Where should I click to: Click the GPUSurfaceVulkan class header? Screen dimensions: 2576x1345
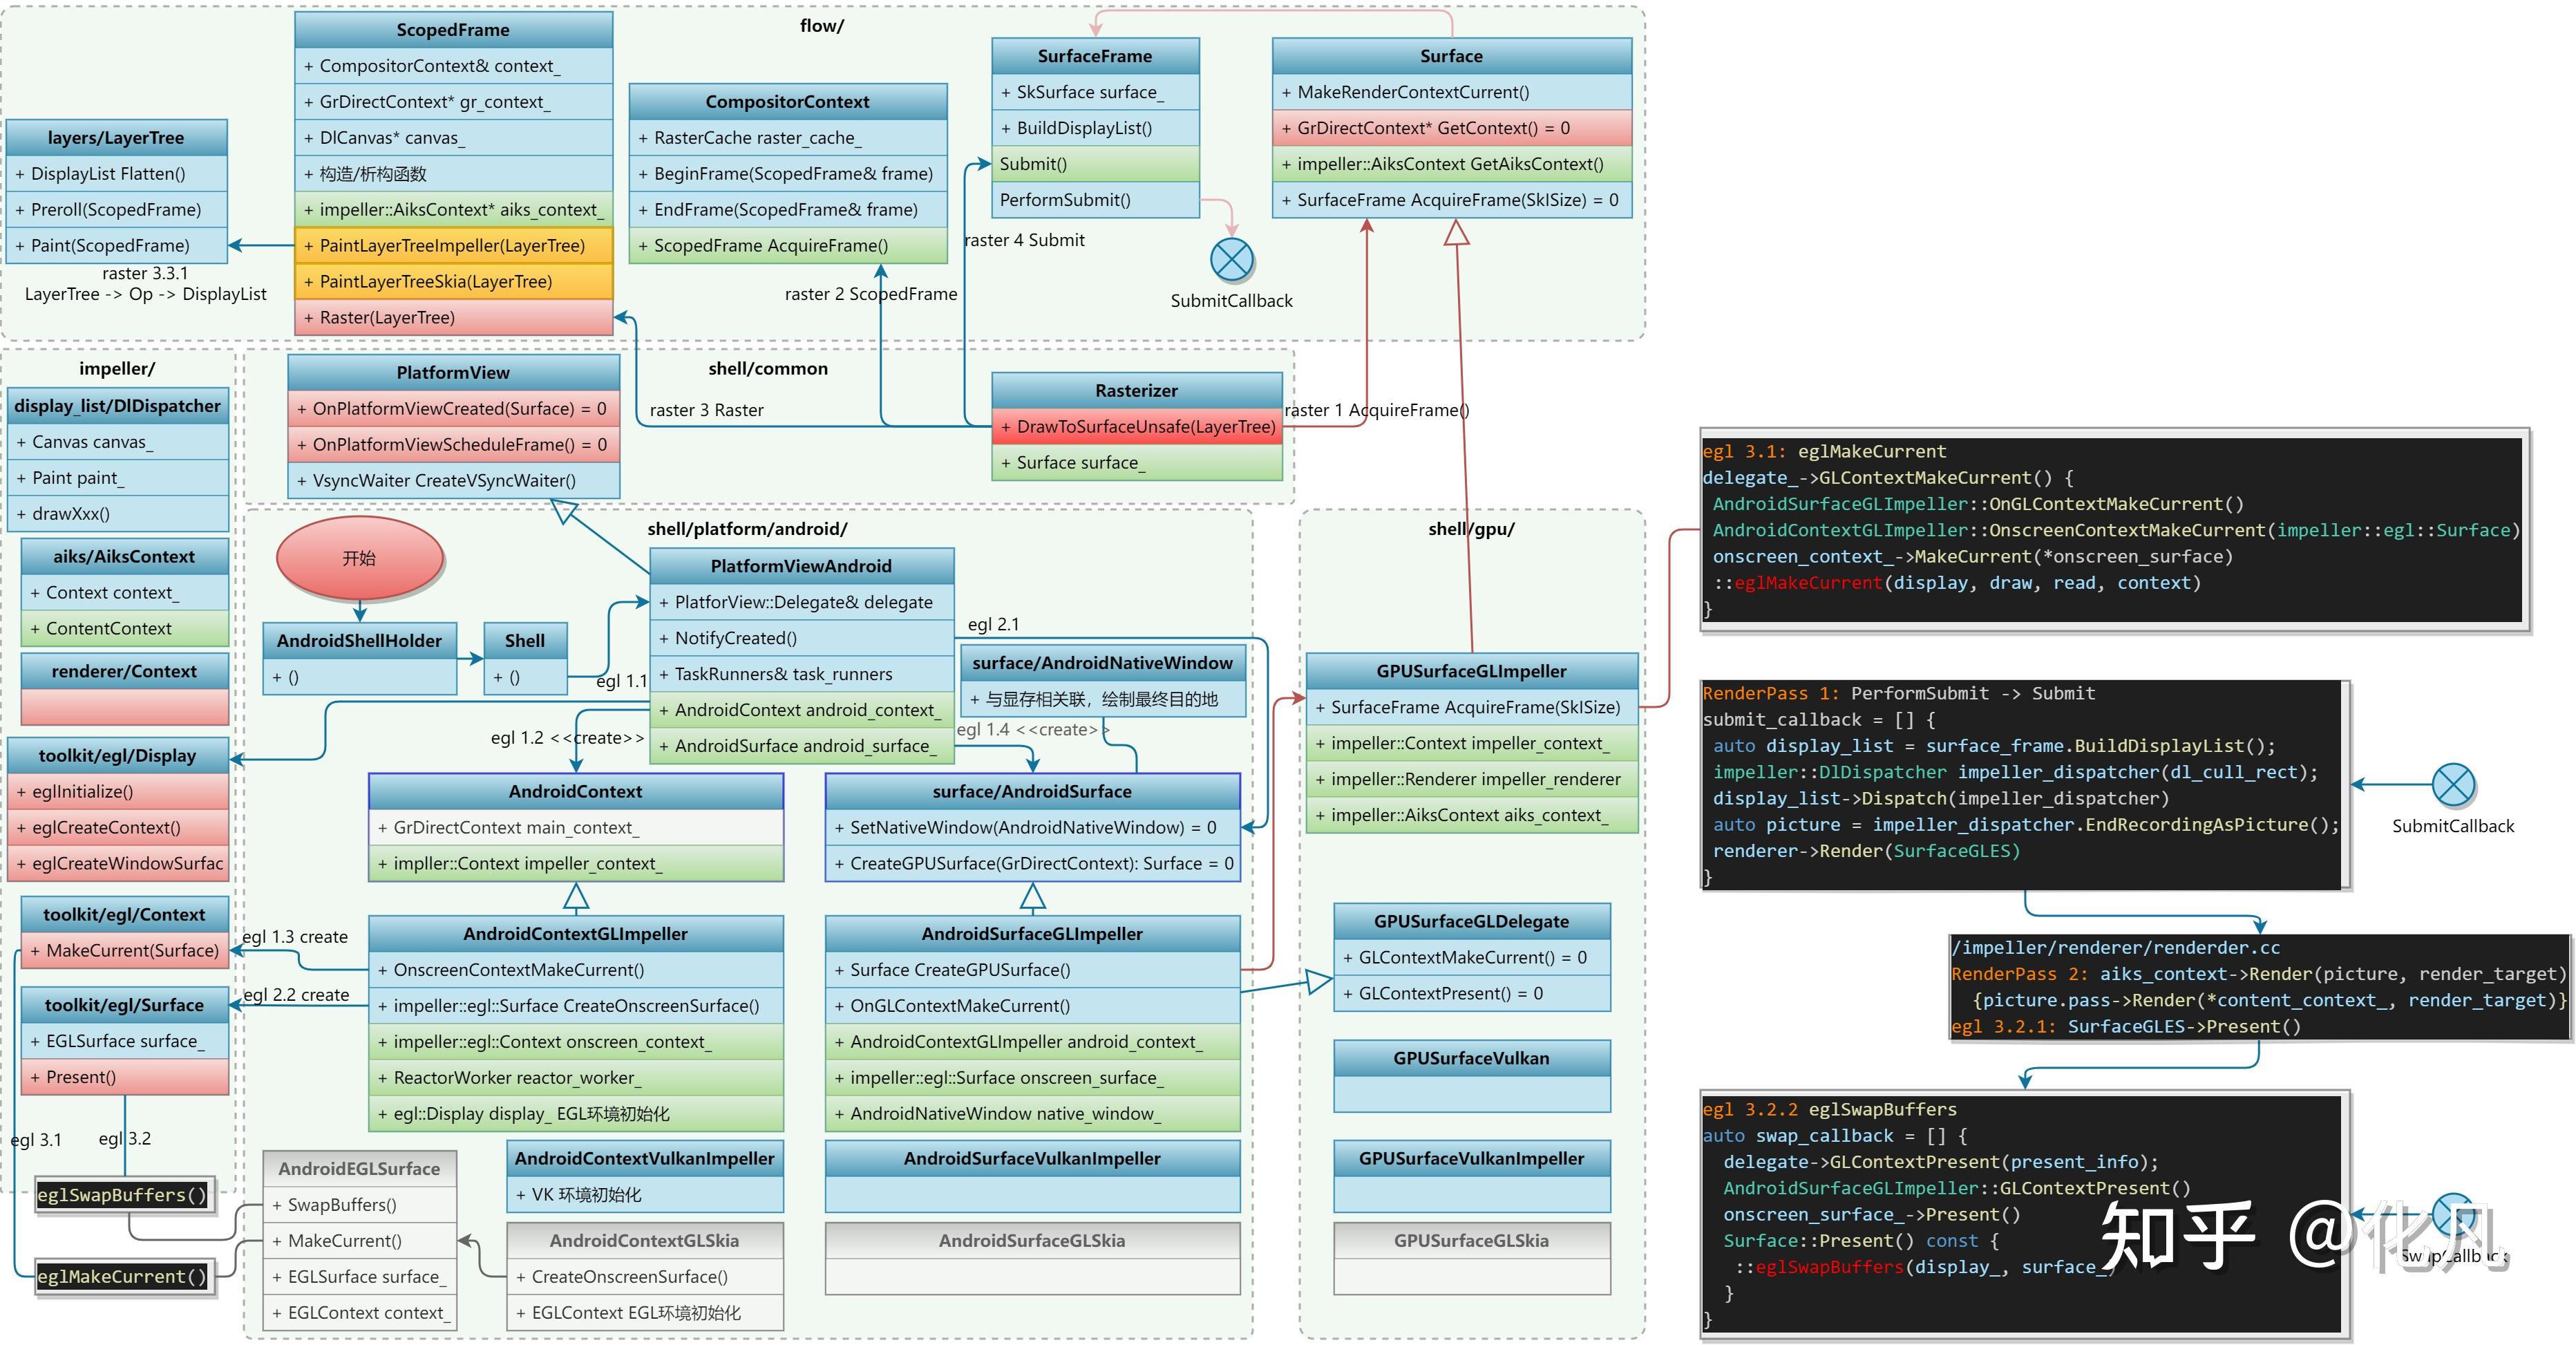point(1471,1058)
